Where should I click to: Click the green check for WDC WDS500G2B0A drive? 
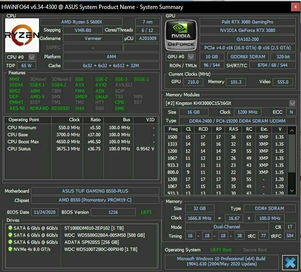[x=10, y=235]
